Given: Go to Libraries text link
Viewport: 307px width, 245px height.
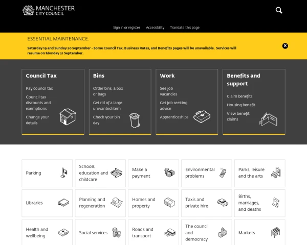Looking at the screenshot, I should point(34,203).
